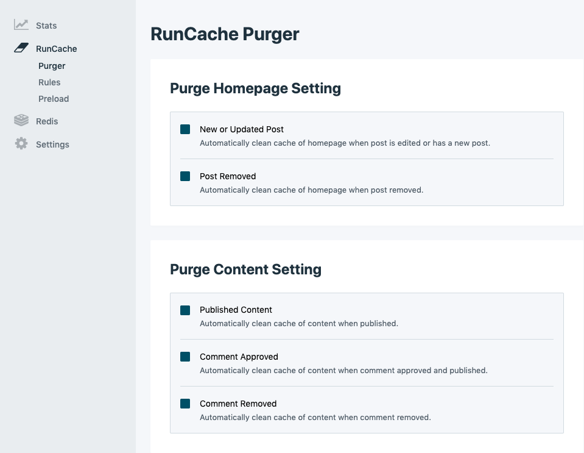The height and width of the screenshot is (453, 584).
Task: Uncheck the New or Updated Post checkbox
Action: 185,129
